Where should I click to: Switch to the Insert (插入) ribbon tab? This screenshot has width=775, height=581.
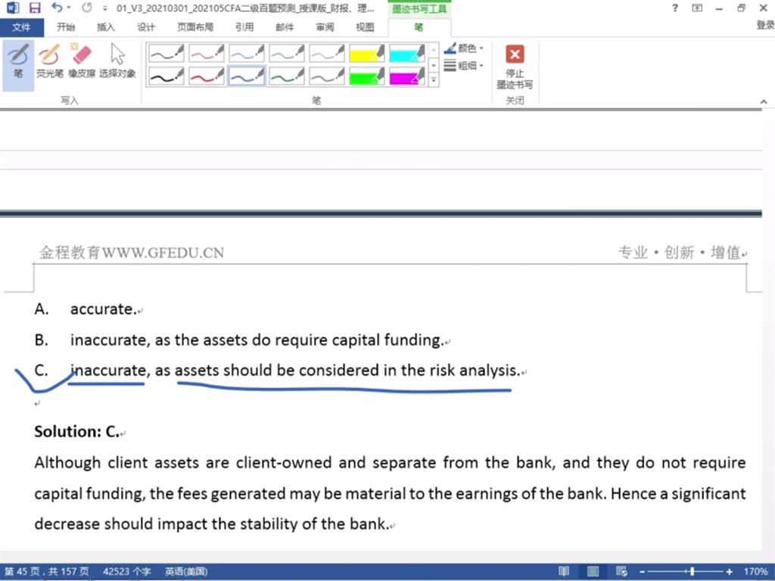click(x=106, y=27)
